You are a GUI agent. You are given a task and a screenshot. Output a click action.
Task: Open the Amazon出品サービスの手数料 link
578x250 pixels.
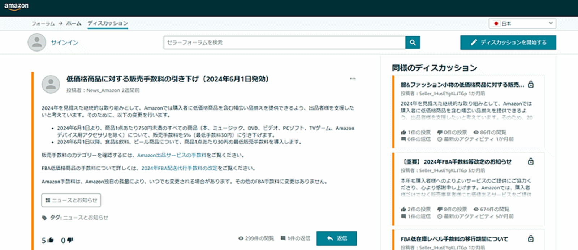coord(172,155)
